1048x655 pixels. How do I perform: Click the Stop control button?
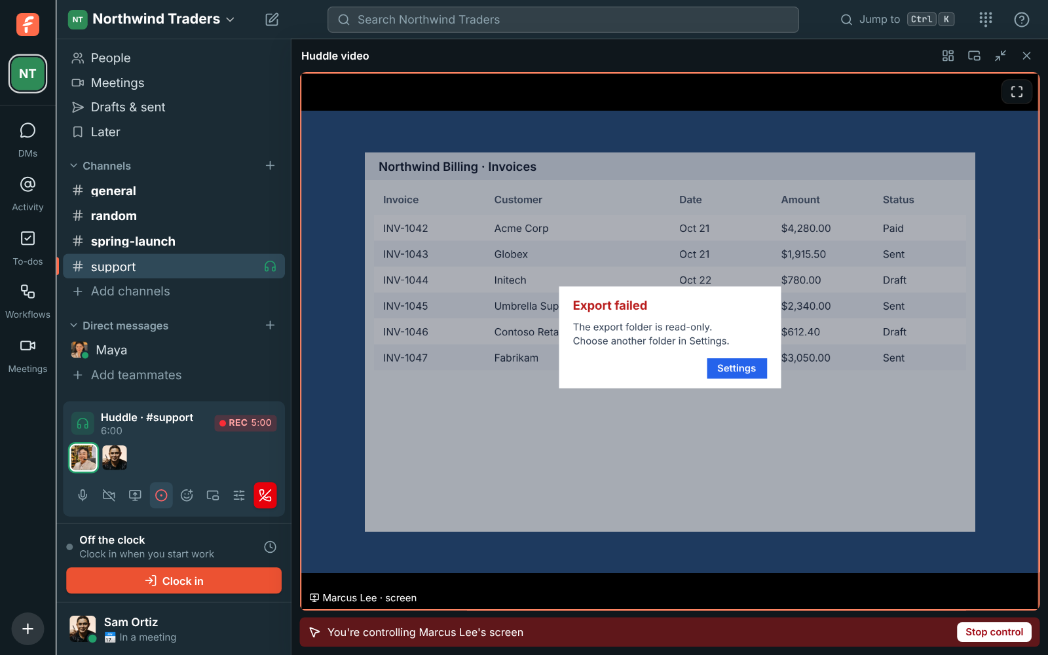point(994,632)
